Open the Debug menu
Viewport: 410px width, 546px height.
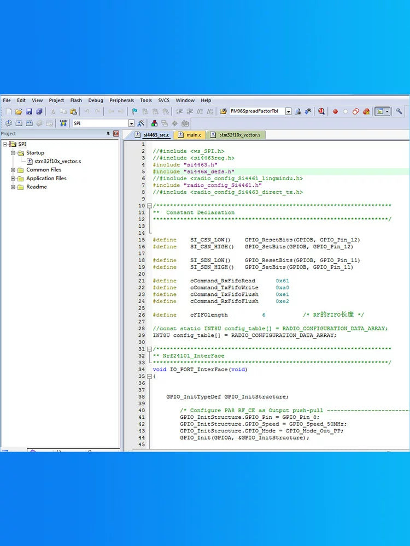pyautogui.click(x=96, y=100)
